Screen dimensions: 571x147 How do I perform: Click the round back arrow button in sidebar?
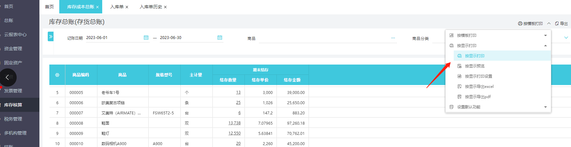pyautogui.click(x=8, y=77)
